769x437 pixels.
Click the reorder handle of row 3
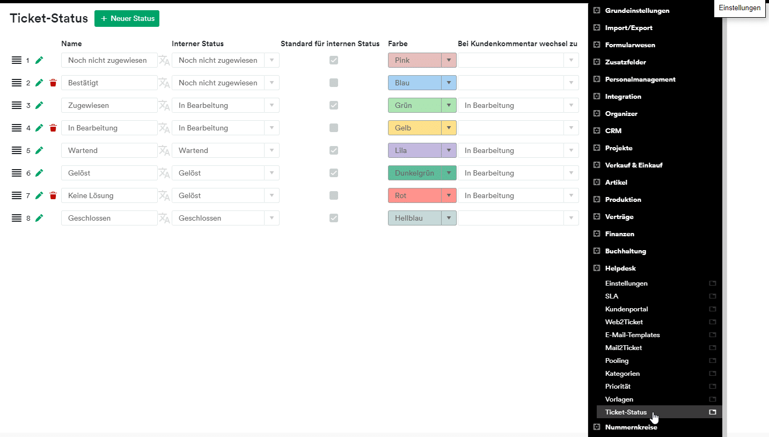pos(17,105)
